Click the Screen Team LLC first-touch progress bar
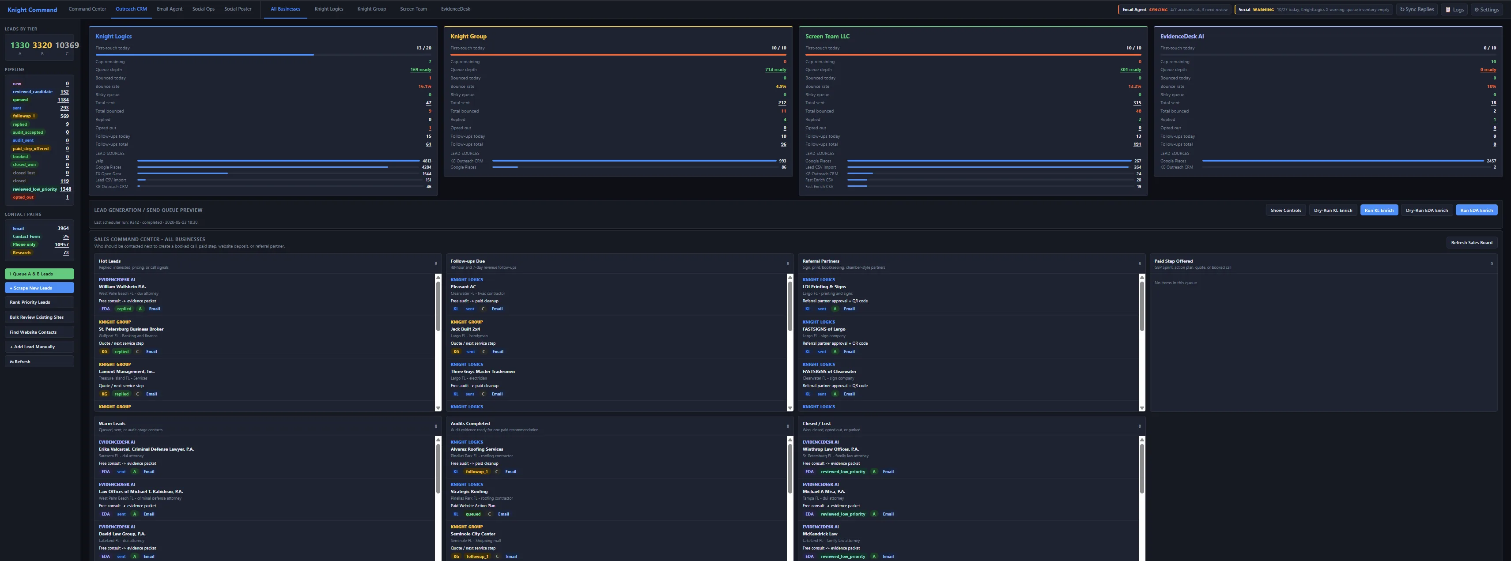Viewport: 1511px width, 561px height. click(x=973, y=55)
